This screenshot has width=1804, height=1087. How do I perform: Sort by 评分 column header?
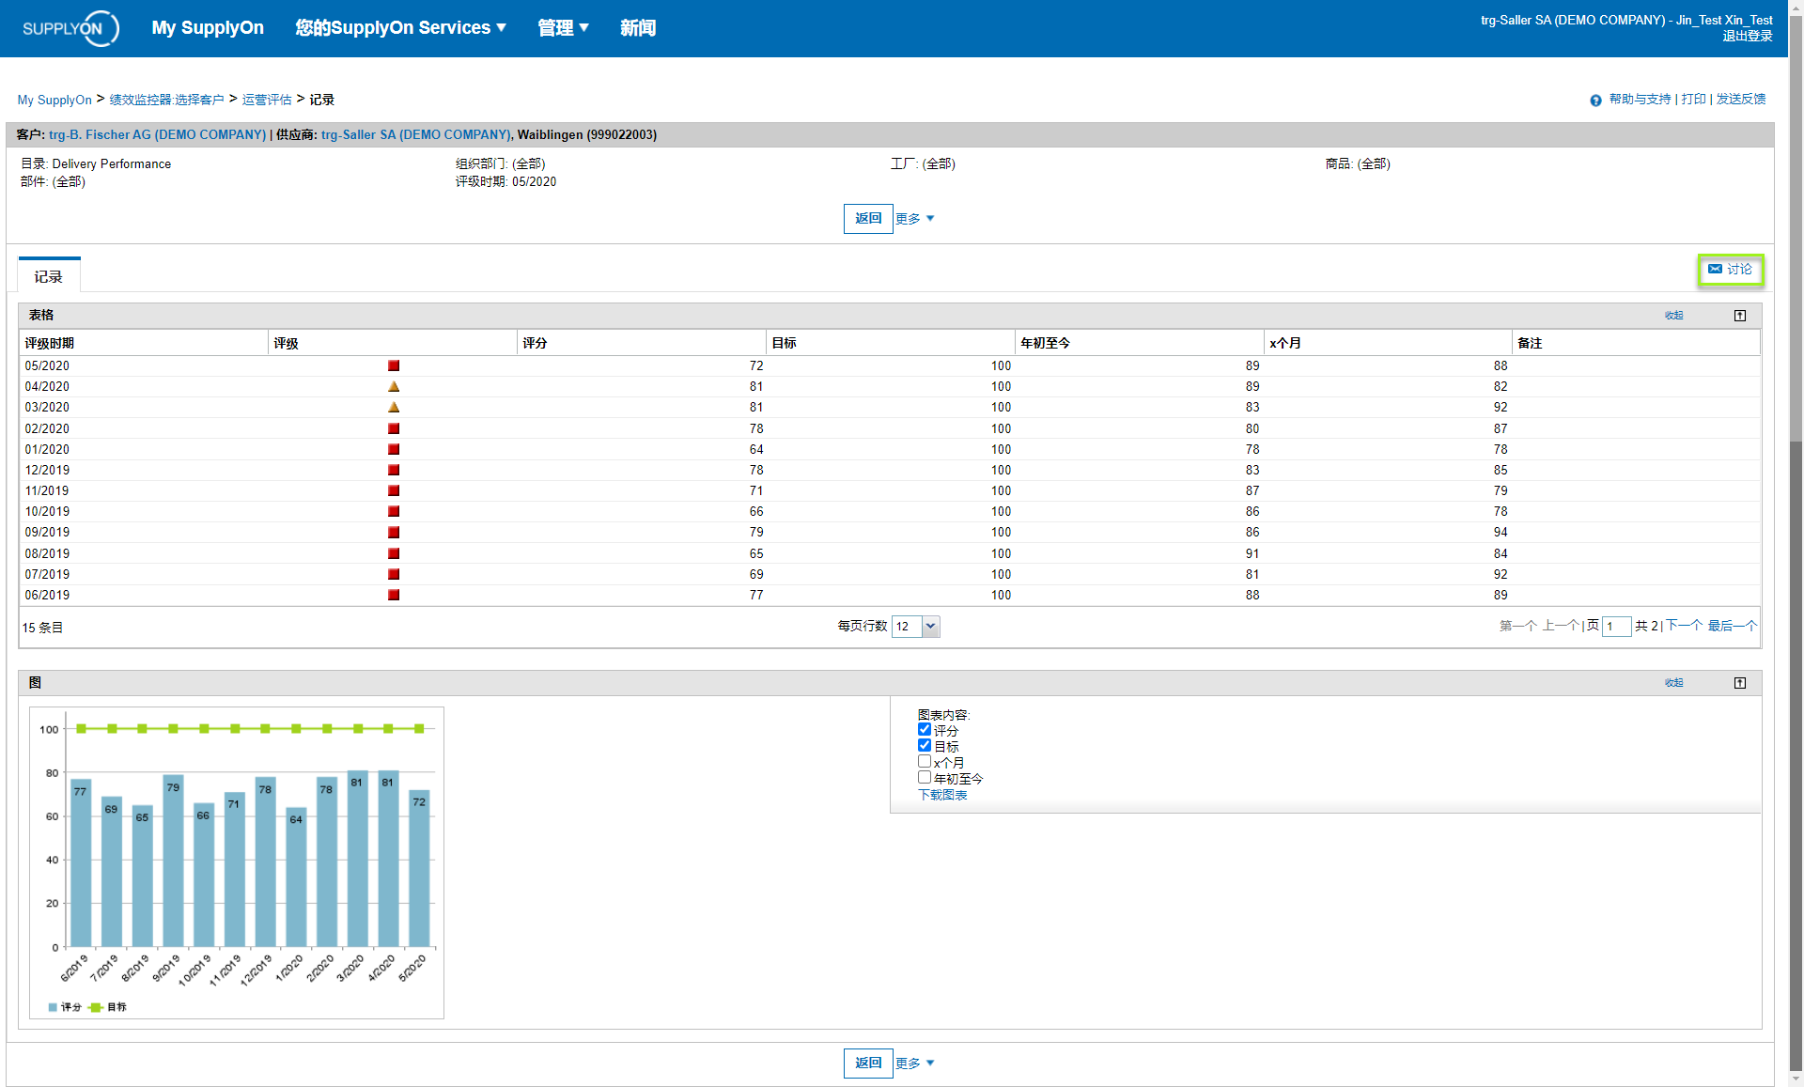[641, 343]
